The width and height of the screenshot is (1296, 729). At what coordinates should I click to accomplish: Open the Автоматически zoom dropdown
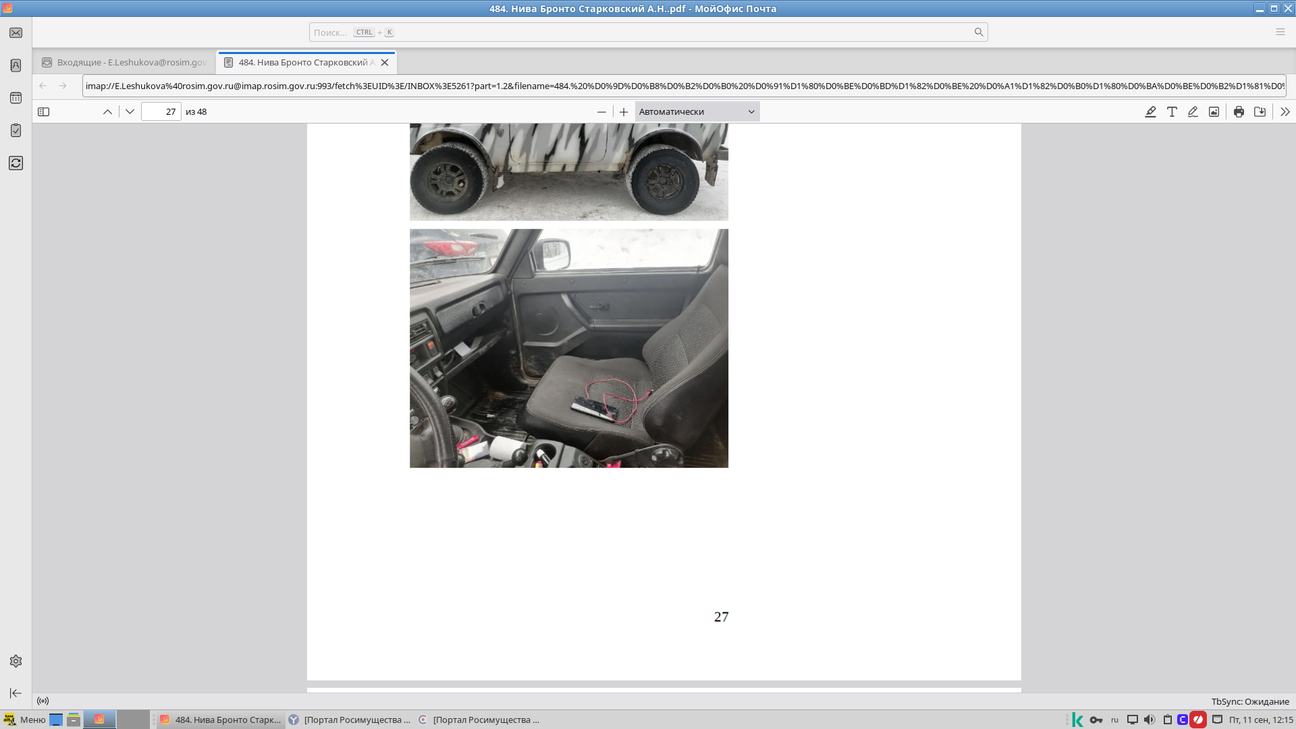(697, 112)
